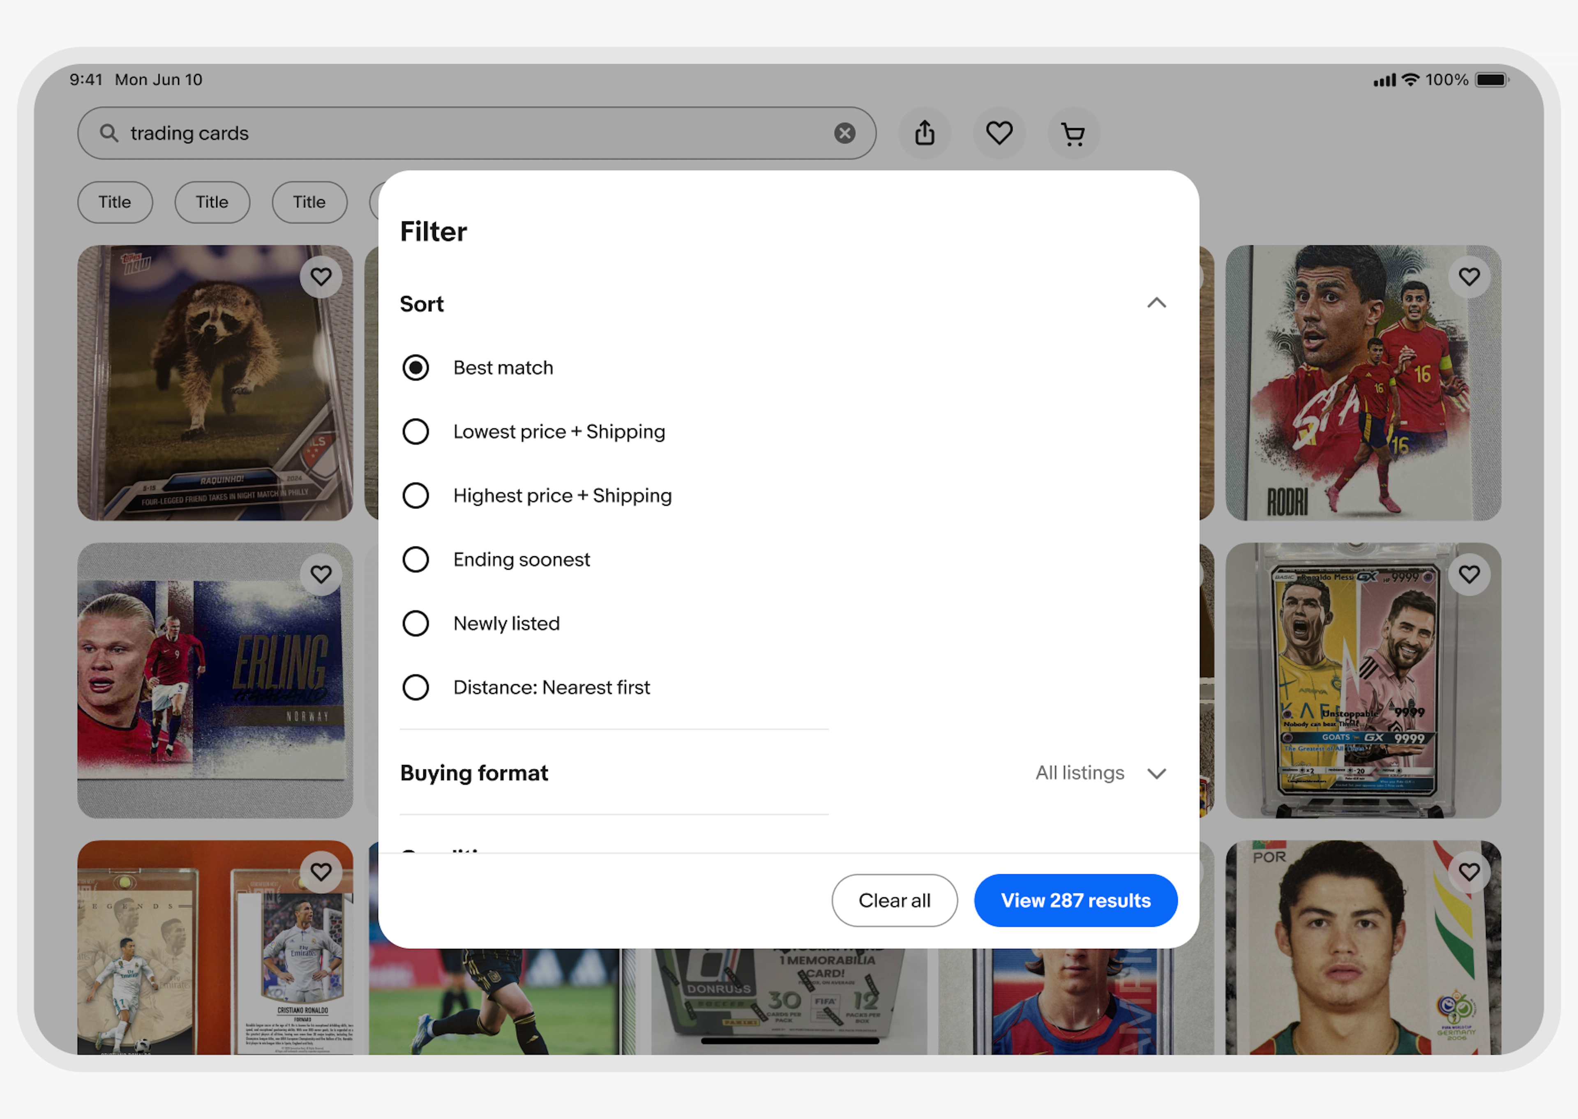Click the Sort section heading

point(422,304)
